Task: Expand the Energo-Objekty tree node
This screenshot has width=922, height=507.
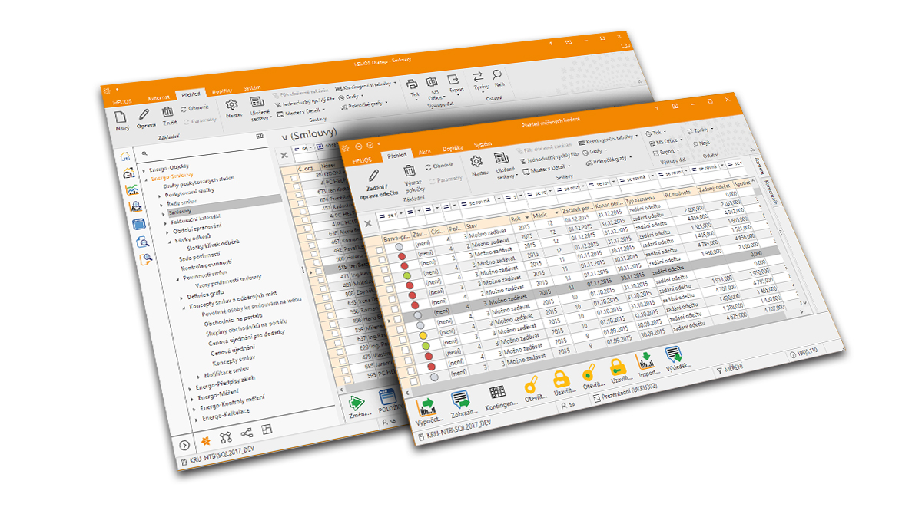Action: (144, 171)
